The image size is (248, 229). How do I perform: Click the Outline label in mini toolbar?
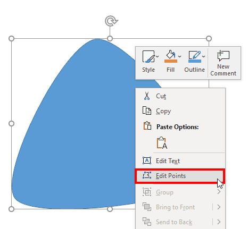tap(194, 70)
